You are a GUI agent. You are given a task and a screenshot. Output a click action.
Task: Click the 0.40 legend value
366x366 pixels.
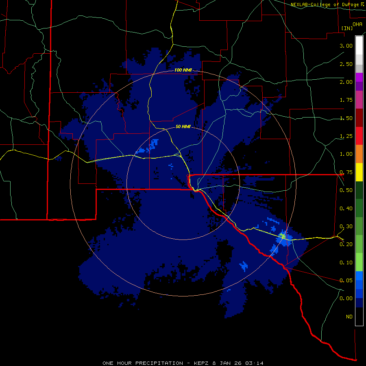click(x=346, y=209)
